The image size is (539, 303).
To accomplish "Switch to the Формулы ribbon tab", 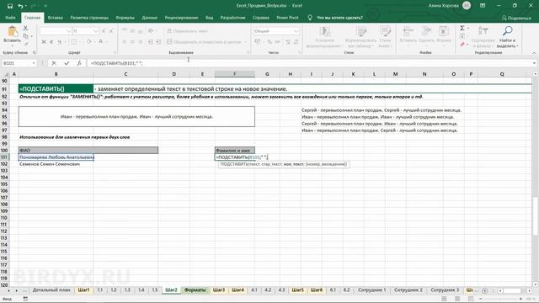I will (x=125, y=18).
